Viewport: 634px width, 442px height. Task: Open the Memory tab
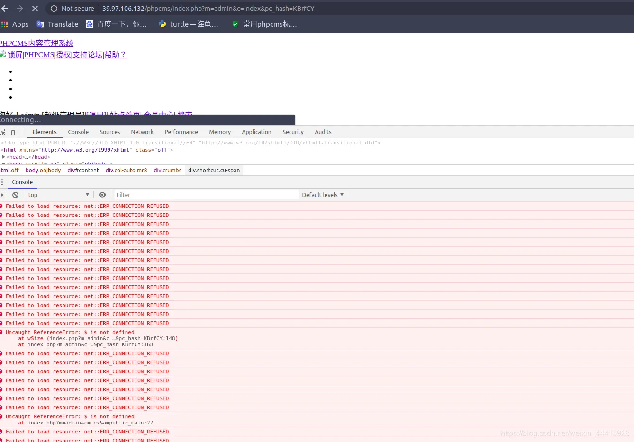pyautogui.click(x=220, y=132)
